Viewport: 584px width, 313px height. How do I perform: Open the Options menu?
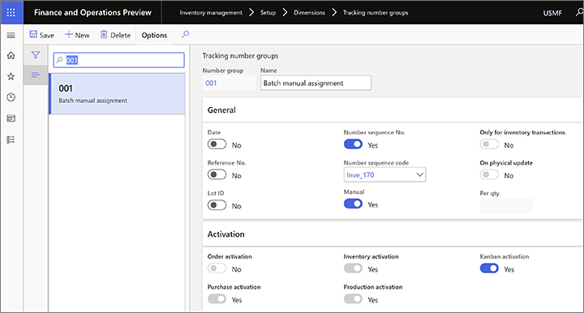(x=154, y=35)
